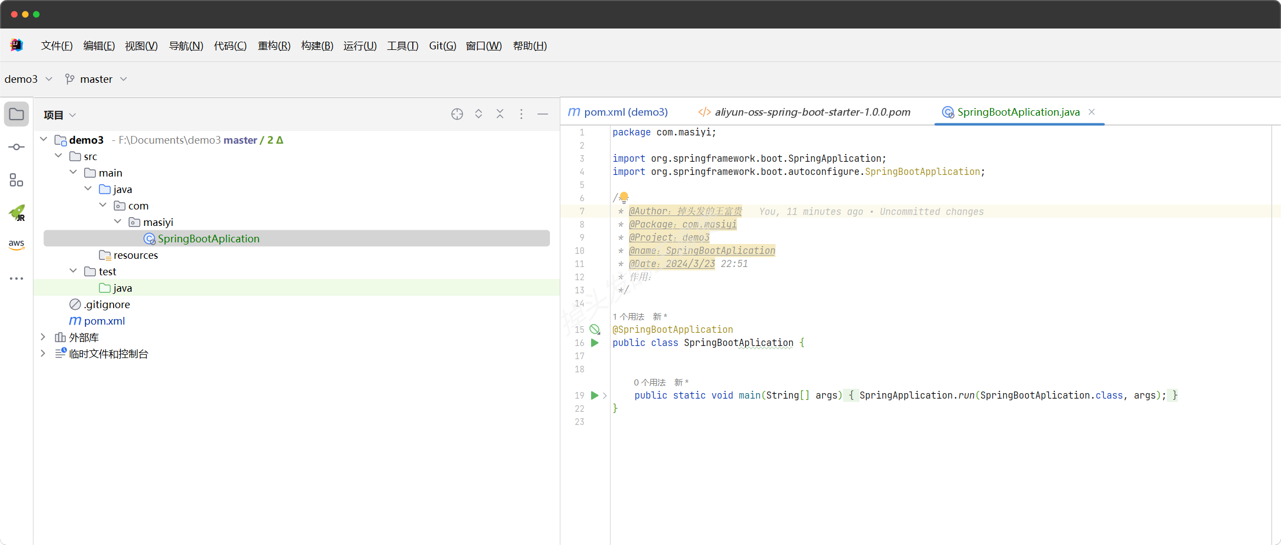Click line number 3 in the gutter
The image size is (1281, 545).
582,158
